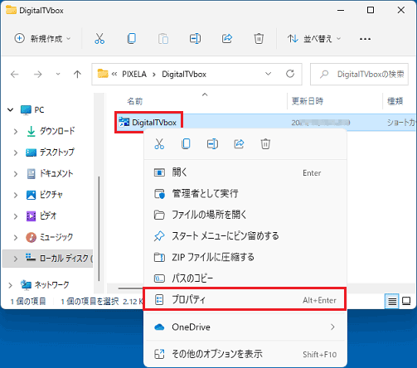Viewport: 417px width, 368px height.
Task: Open the address bar history dropdown
Action: (268, 74)
